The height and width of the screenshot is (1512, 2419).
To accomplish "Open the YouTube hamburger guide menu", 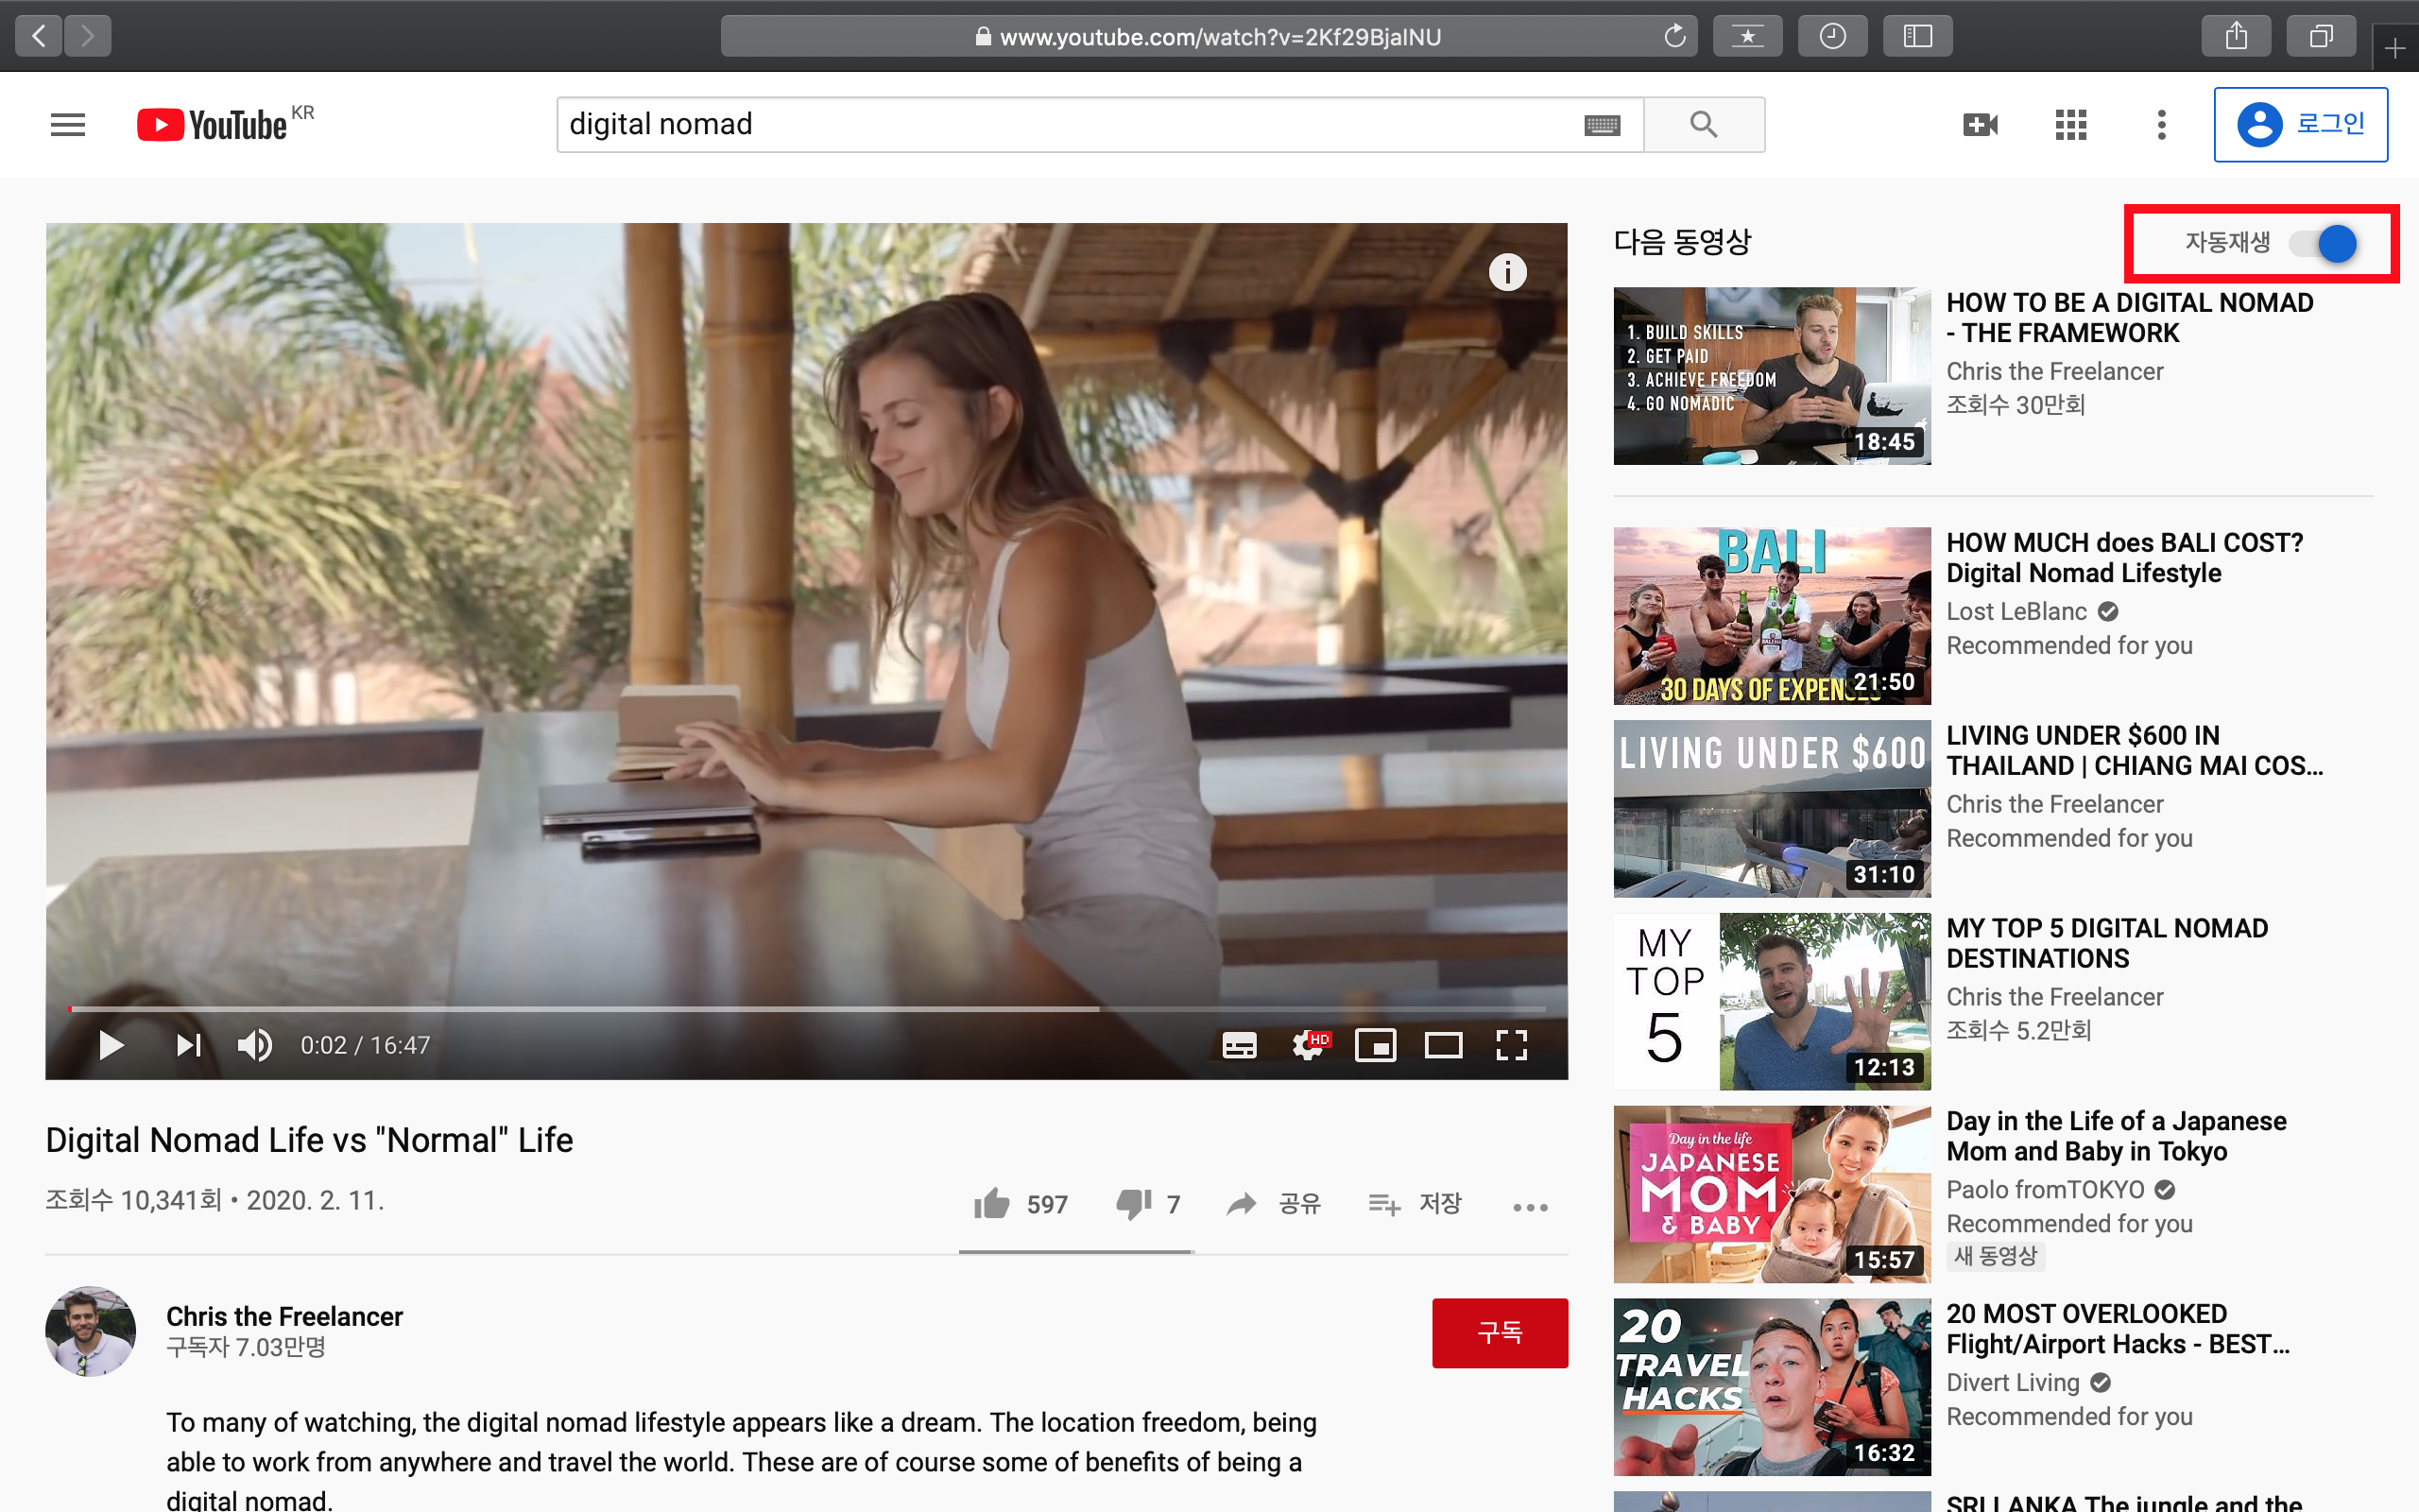I will (68, 125).
